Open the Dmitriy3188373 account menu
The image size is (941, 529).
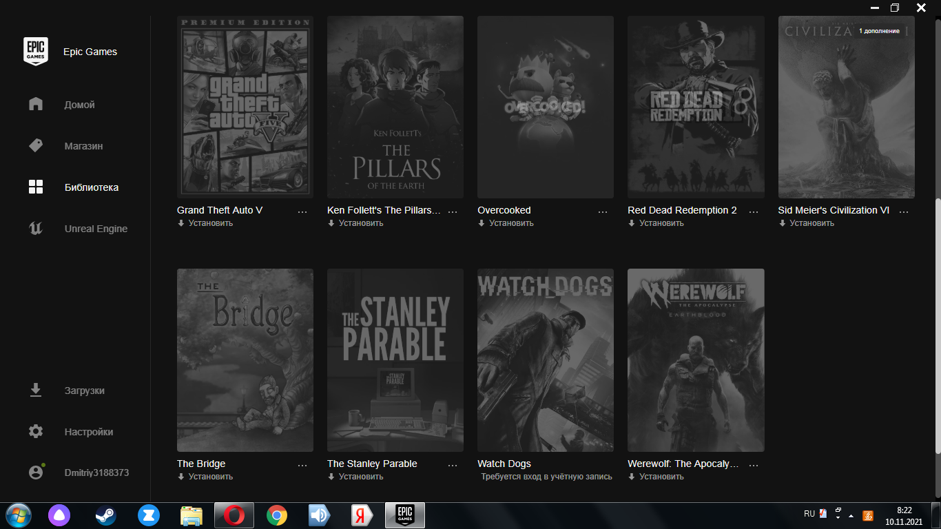pos(96,473)
